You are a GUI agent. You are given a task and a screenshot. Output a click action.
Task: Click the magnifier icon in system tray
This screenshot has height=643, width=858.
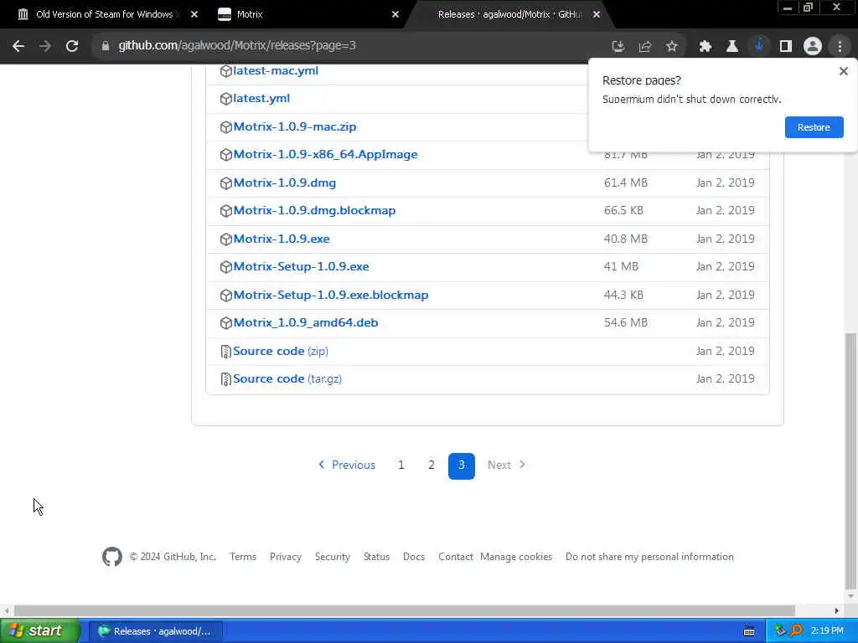(796, 631)
